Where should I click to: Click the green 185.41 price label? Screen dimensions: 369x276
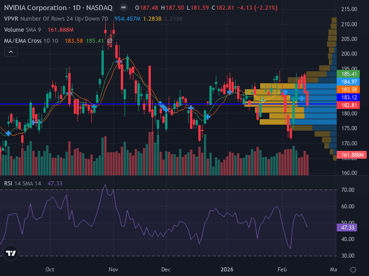coord(348,74)
